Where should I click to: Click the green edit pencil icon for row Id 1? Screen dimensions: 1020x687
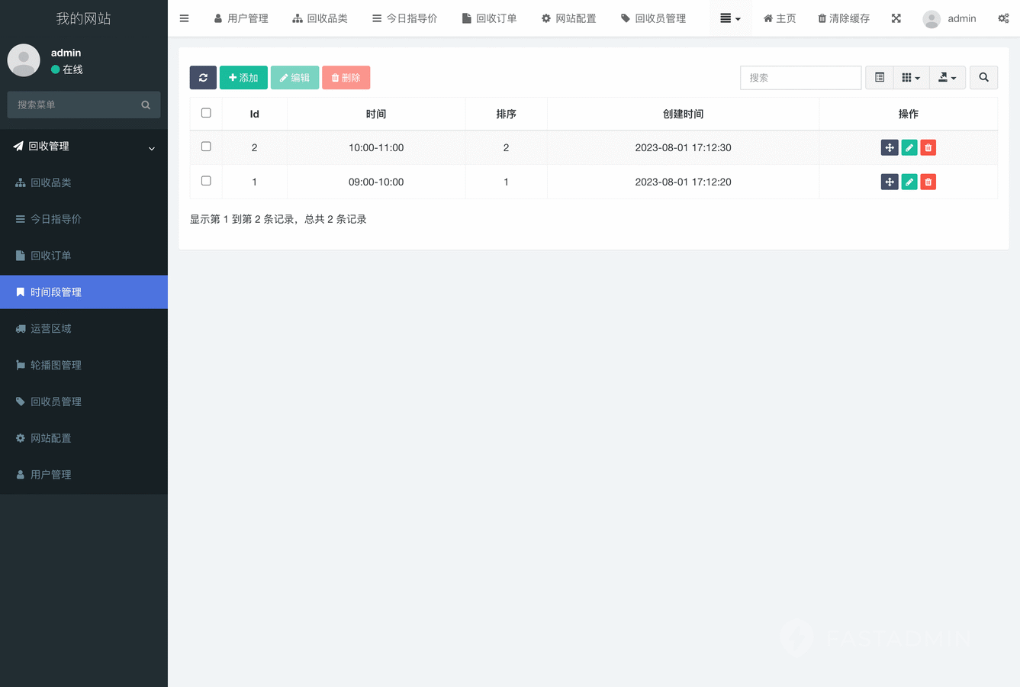pyautogui.click(x=909, y=182)
